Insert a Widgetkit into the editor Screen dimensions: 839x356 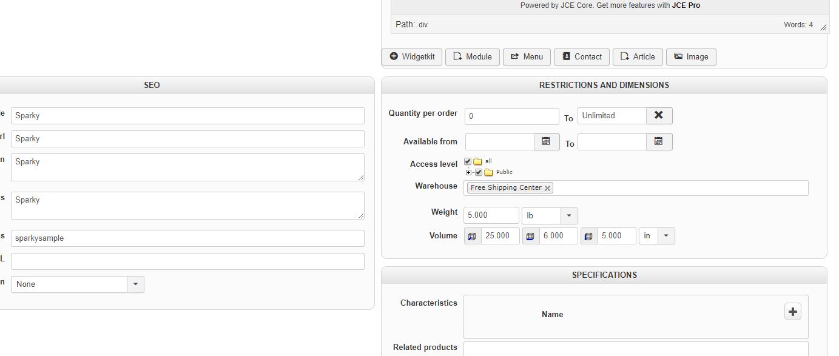(x=412, y=56)
